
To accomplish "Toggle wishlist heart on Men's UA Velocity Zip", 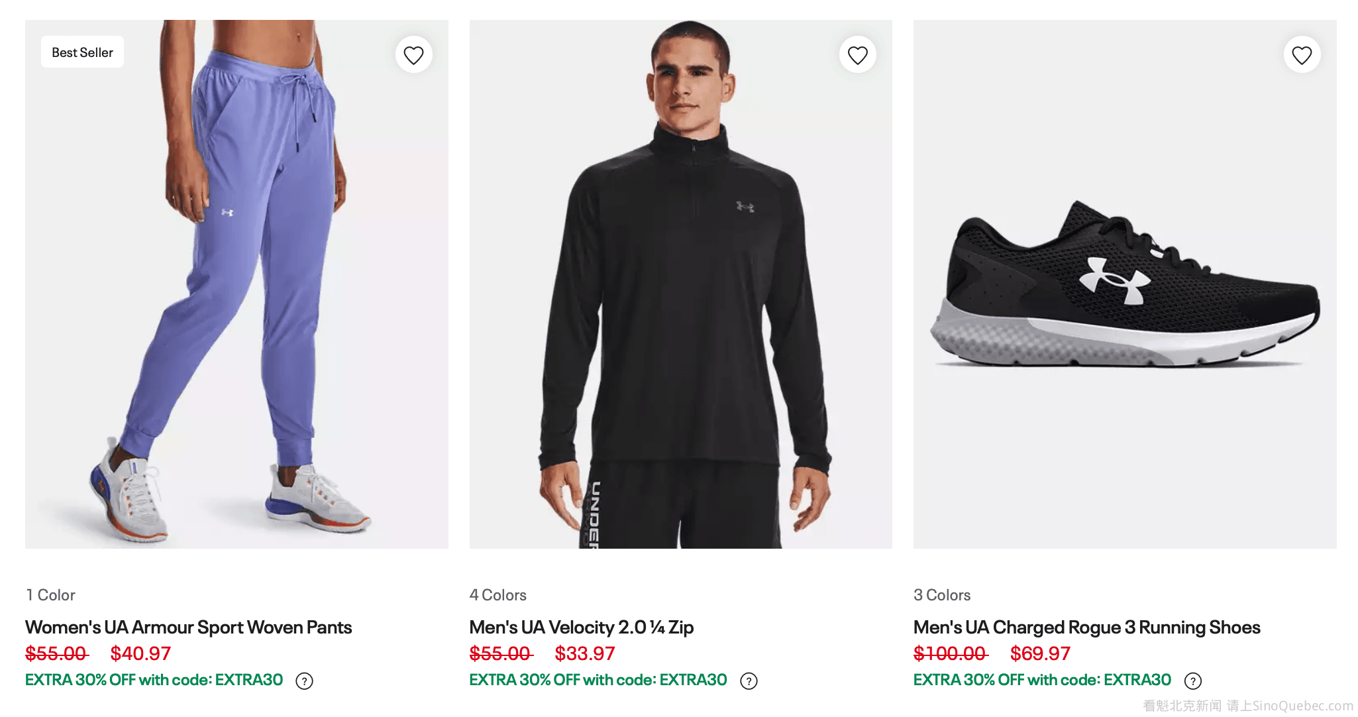I will (857, 55).
